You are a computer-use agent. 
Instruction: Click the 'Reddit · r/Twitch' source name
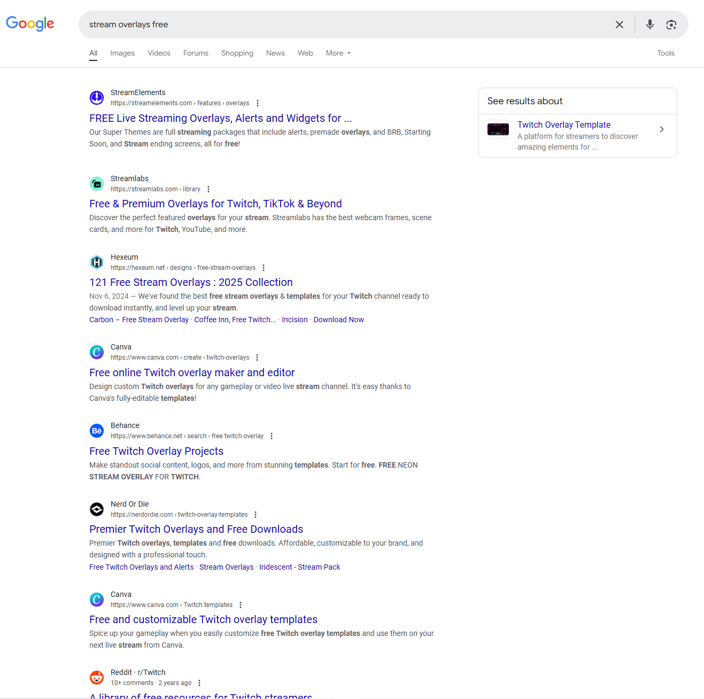click(138, 672)
